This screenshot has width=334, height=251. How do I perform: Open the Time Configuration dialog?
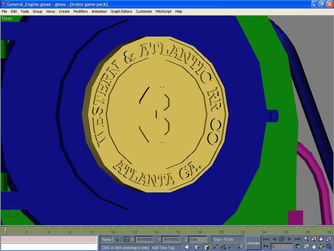(298, 246)
